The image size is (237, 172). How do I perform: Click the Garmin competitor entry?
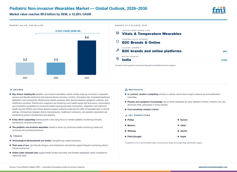point(184,120)
